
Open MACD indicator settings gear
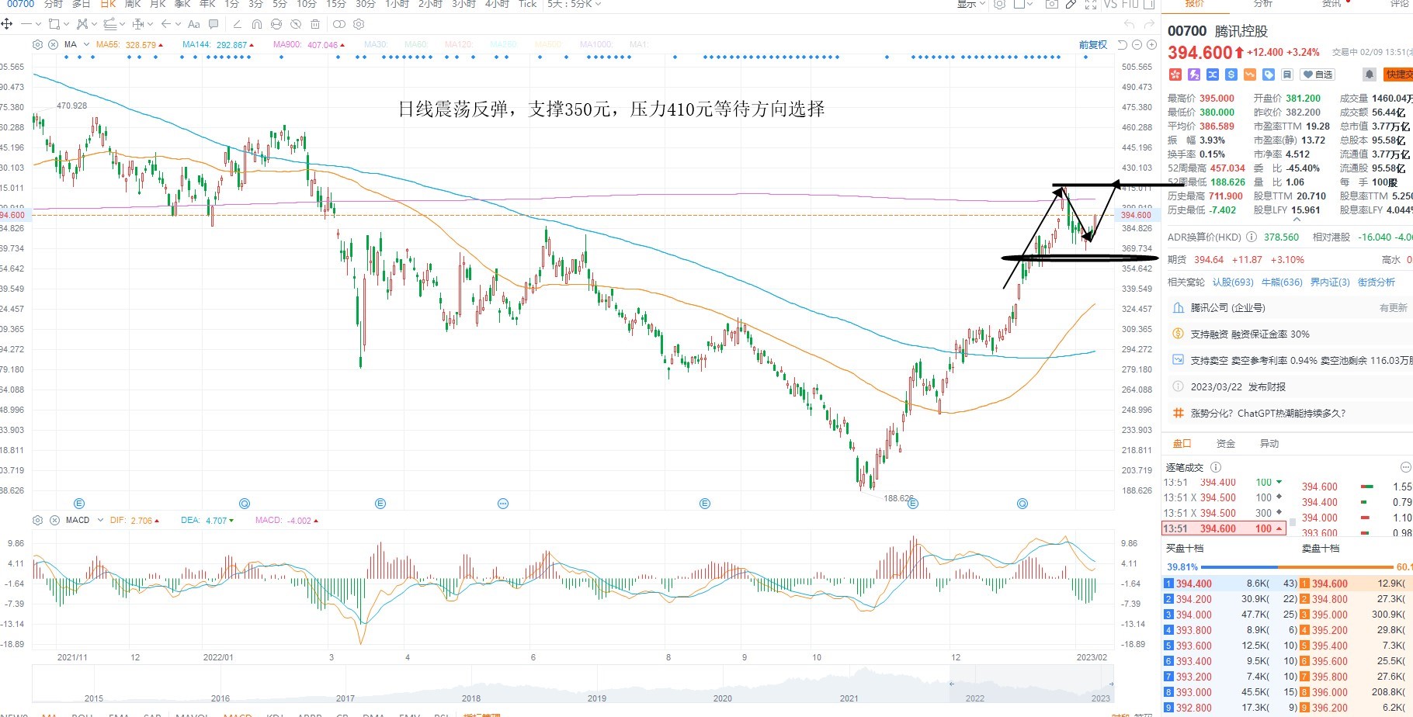coord(37,520)
